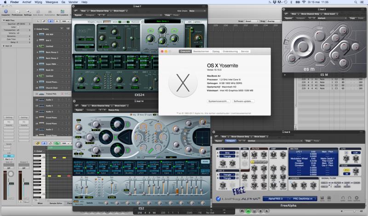
Task: Toggle ES2 oscillator 1 on button
Action: coord(128,125)
